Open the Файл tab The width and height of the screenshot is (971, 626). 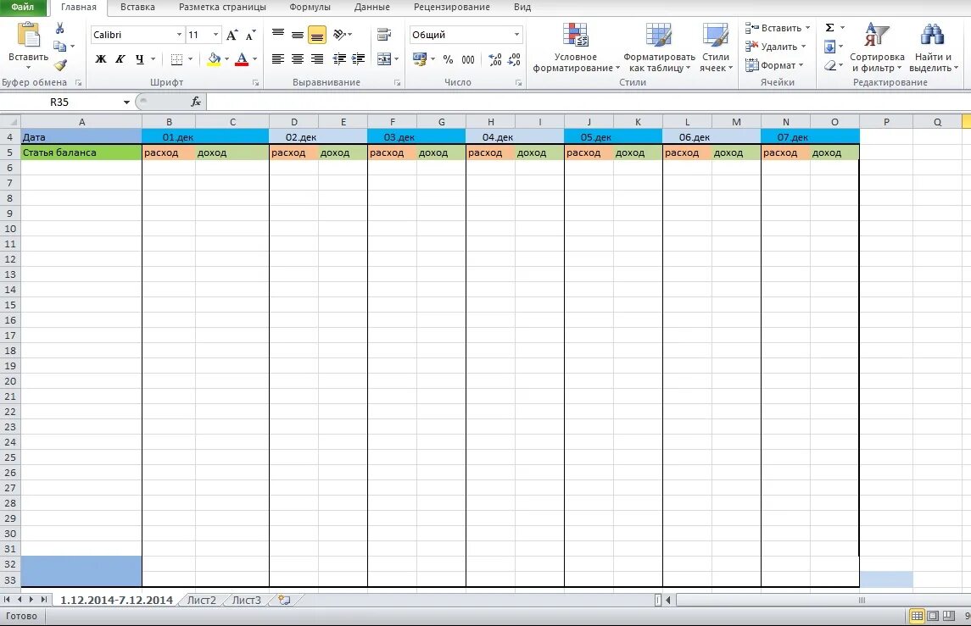(x=23, y=8)
